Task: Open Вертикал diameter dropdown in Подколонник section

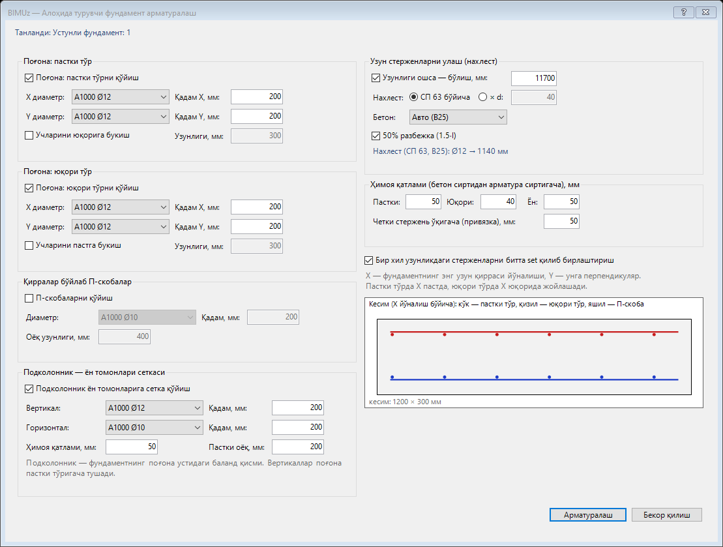Action: point(154,407)
